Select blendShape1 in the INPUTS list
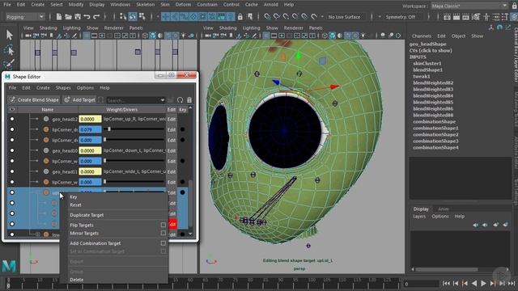 coord(427,70)
